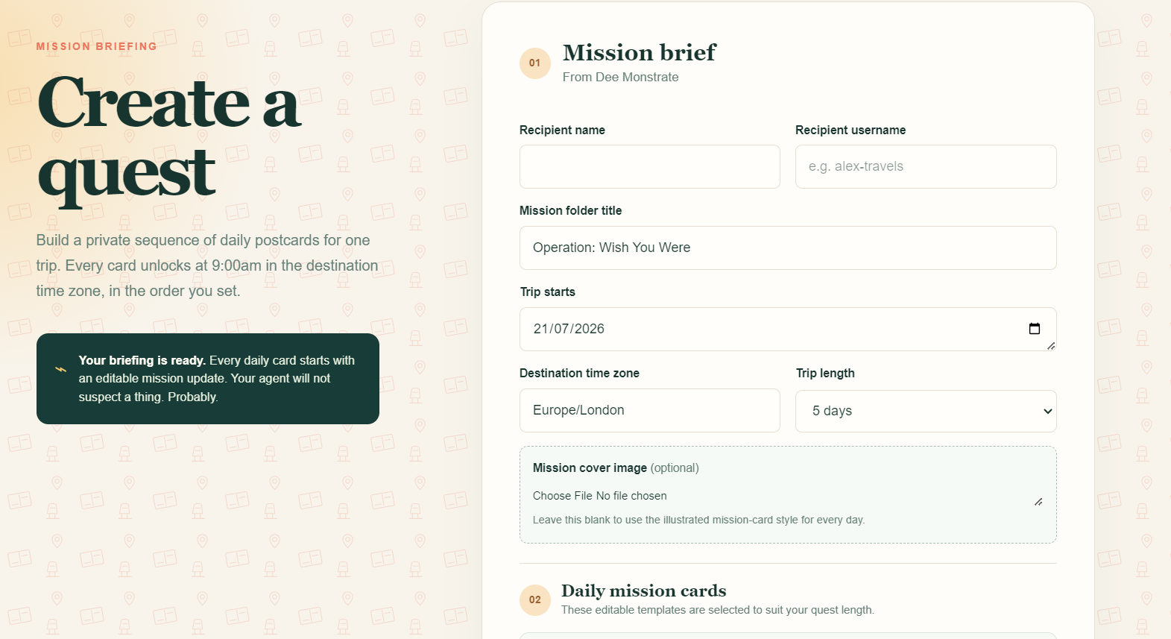Click the MISSION BRIEFING label
Screen dimensions: 1171x639
coord(97,46)
